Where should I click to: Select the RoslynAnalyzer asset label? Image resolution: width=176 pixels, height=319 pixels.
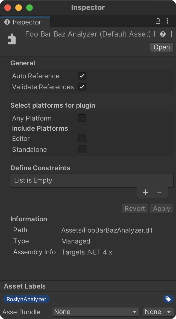pos(26,299)
